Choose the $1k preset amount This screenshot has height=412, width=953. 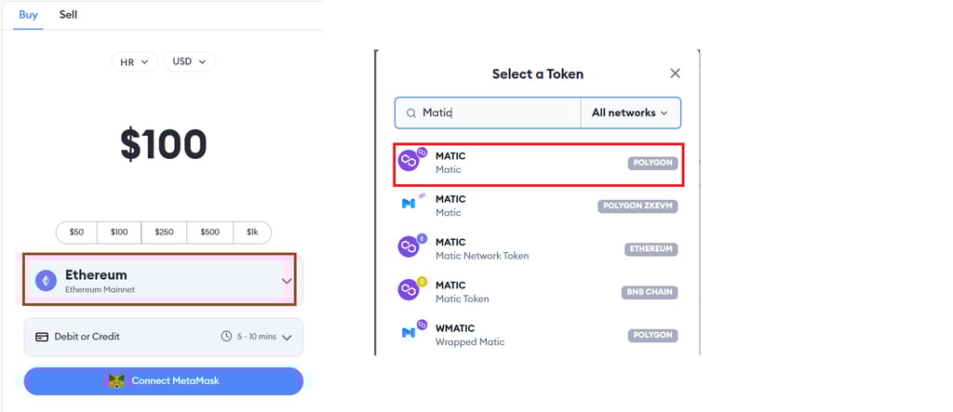click(x=252, y=233)
